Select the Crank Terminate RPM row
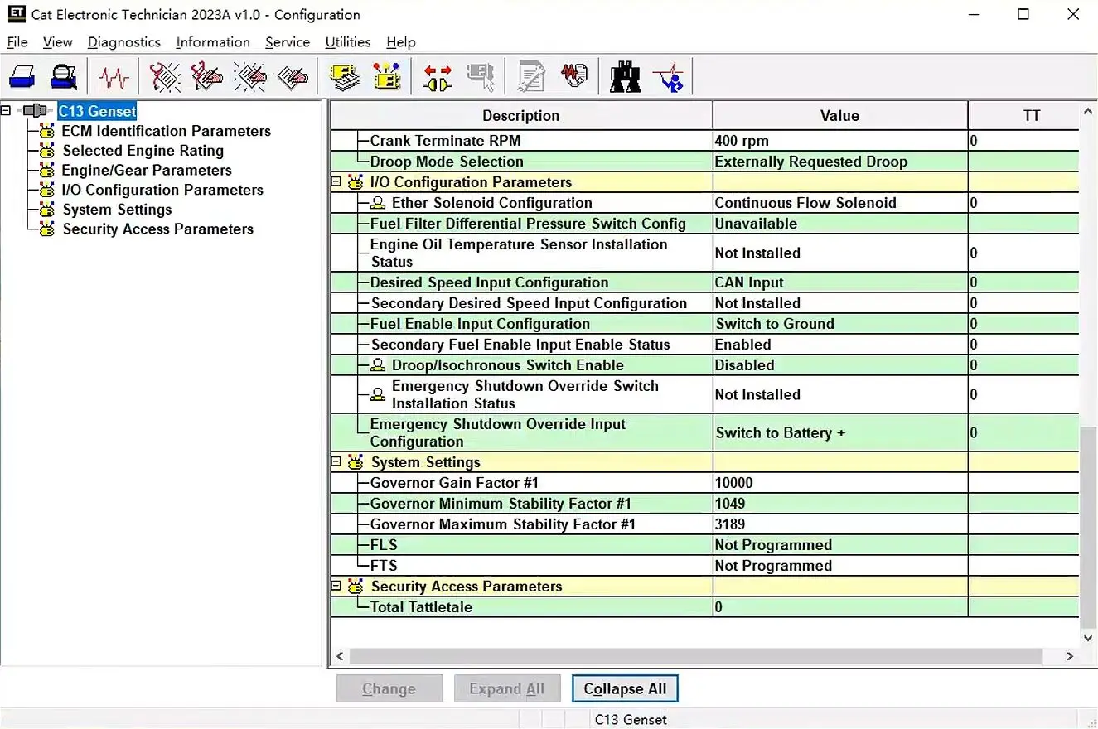 pos(705,141)
